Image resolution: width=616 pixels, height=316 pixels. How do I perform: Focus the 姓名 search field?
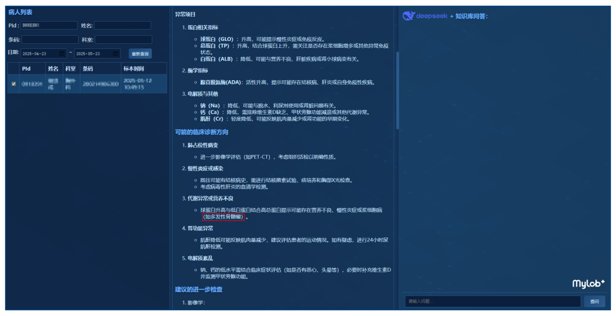[x=123, y=26]
